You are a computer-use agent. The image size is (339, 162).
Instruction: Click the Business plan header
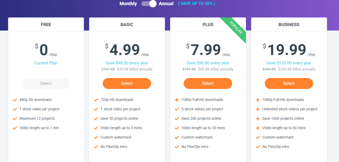point(289,24)
